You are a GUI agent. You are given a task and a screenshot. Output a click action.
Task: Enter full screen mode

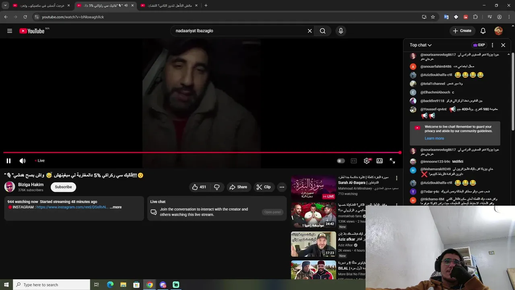392,161
